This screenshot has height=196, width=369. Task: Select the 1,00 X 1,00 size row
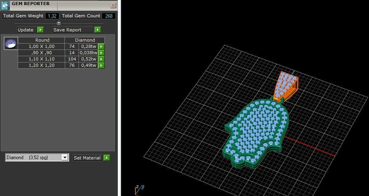coord(42,46)
